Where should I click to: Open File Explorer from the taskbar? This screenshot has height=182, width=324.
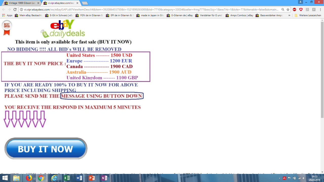[x=16, y=178]
